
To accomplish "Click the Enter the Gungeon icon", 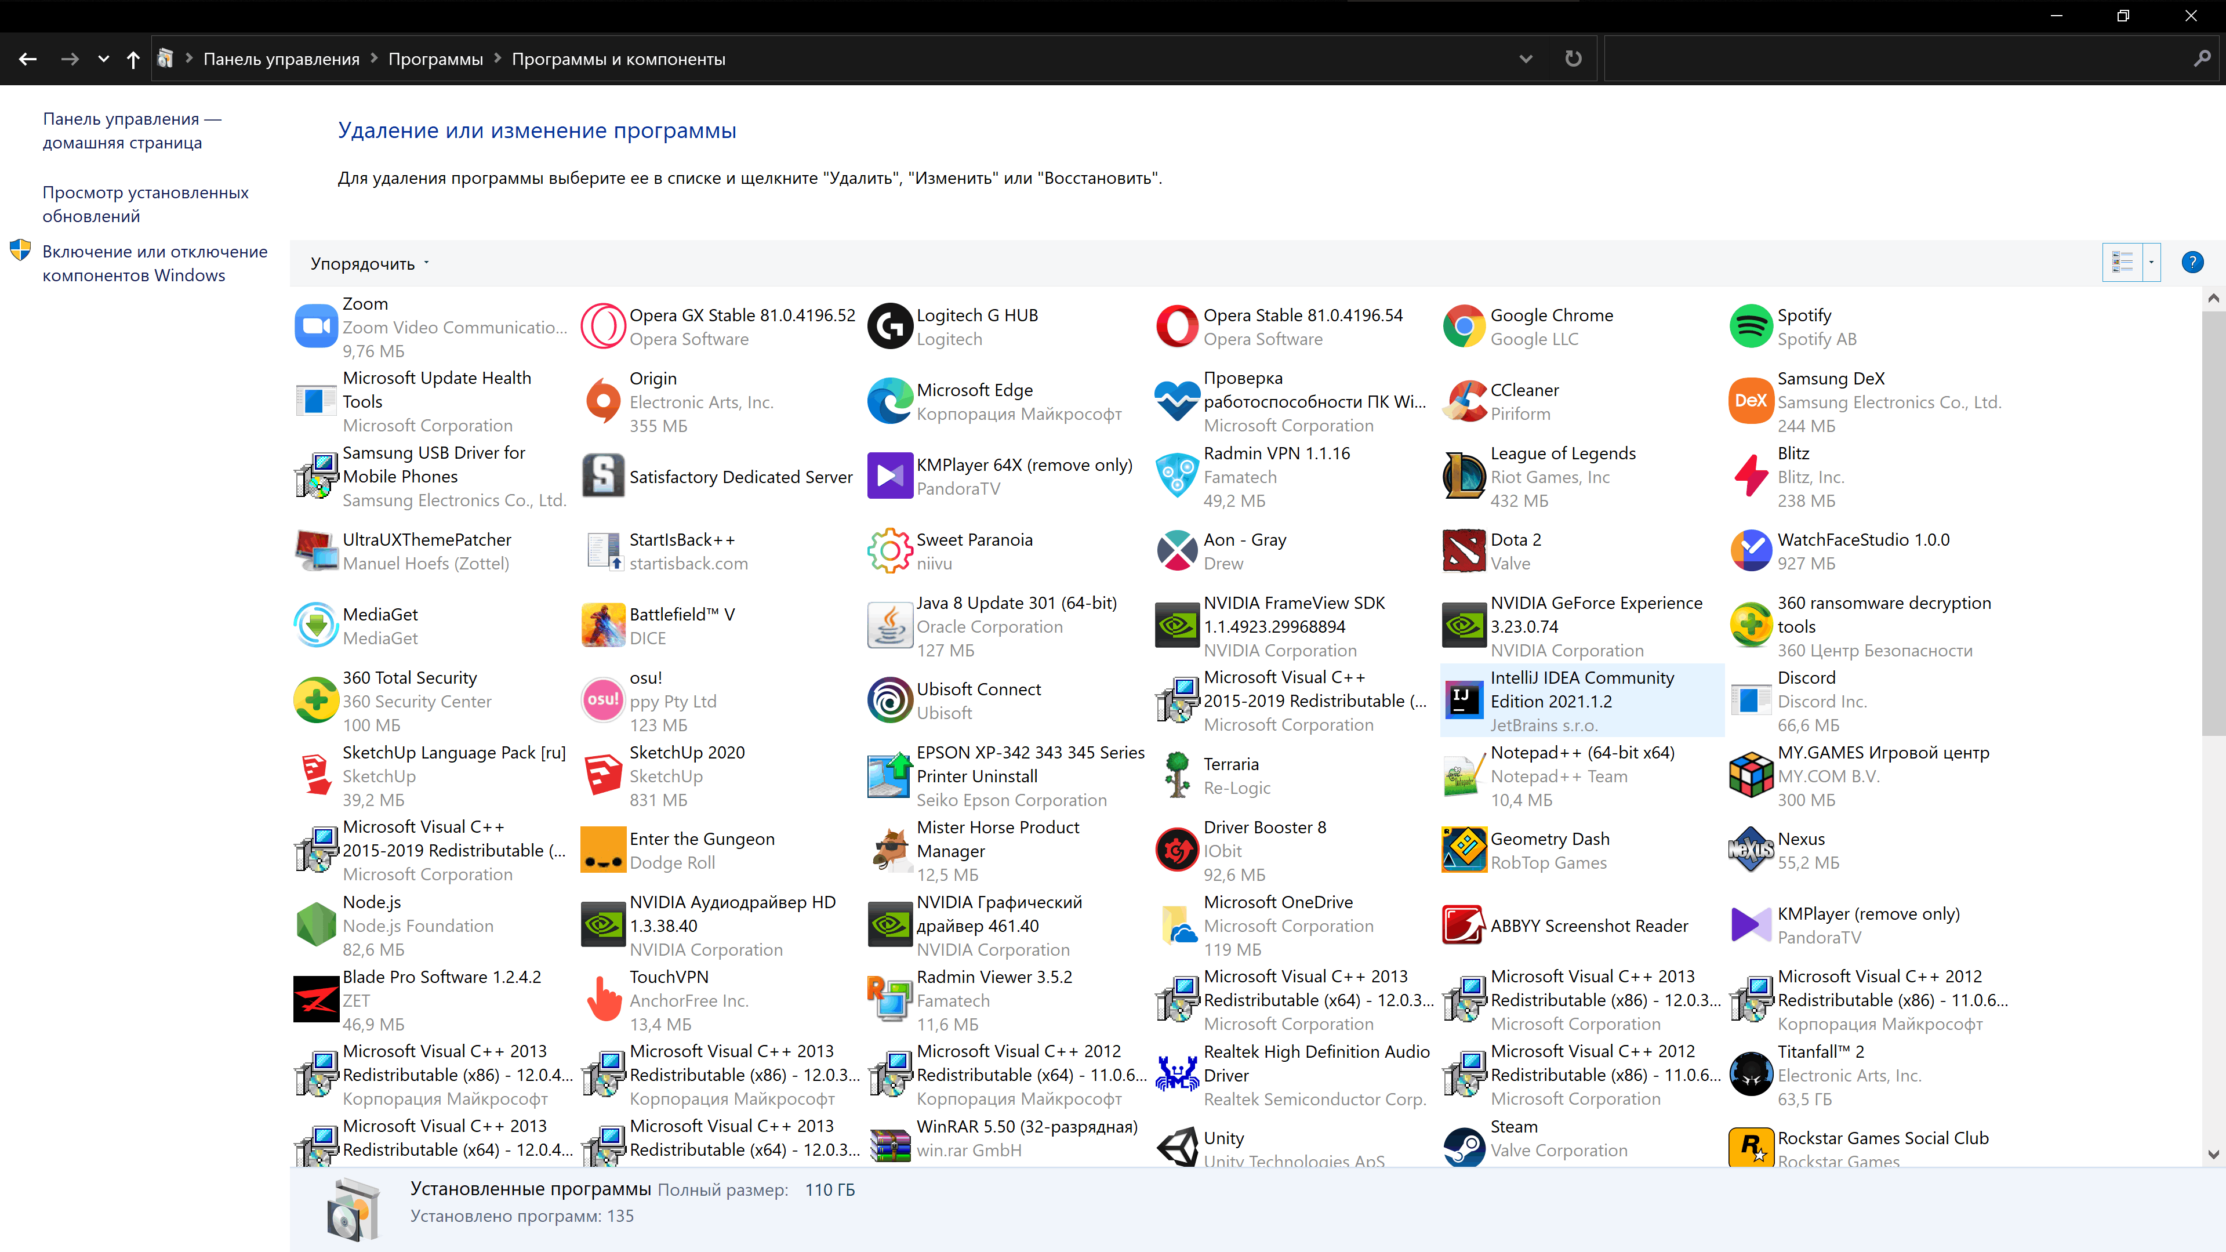I will [603, 850].
